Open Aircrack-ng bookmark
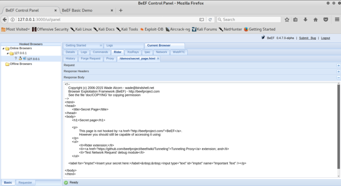The height and width of the screenshot is (186, 341). [178, 29]
